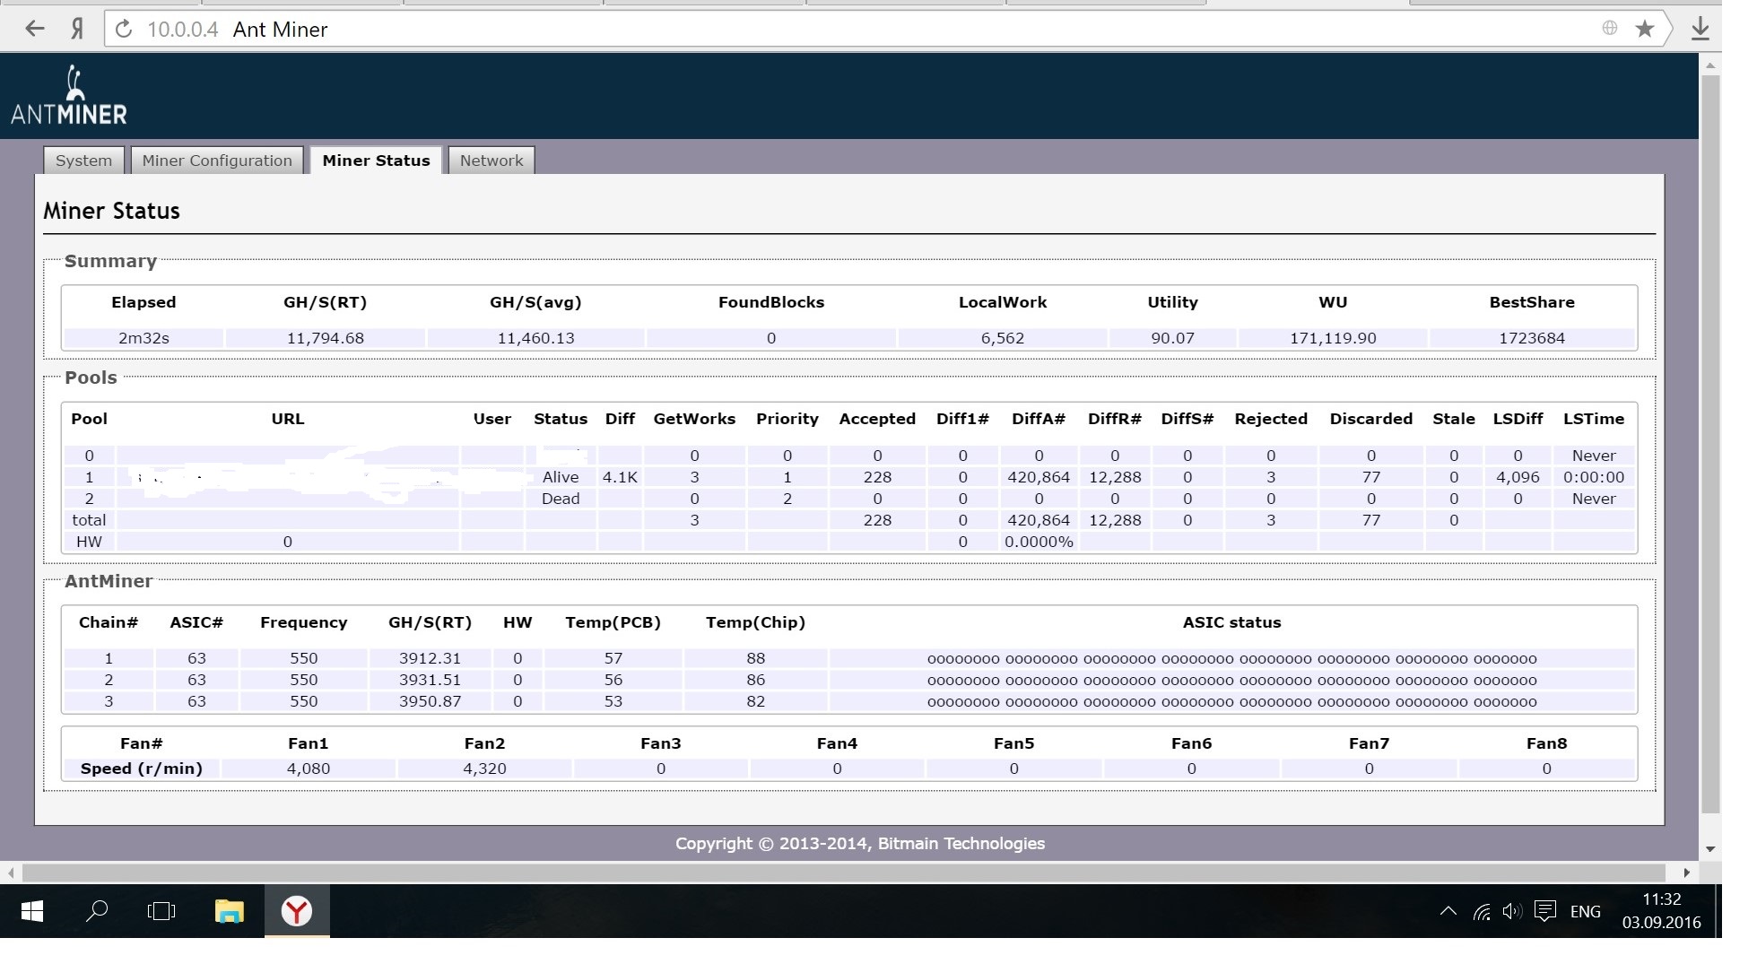
Task: Open the Miner Configuration tab
Action: [x=217, y=161]
